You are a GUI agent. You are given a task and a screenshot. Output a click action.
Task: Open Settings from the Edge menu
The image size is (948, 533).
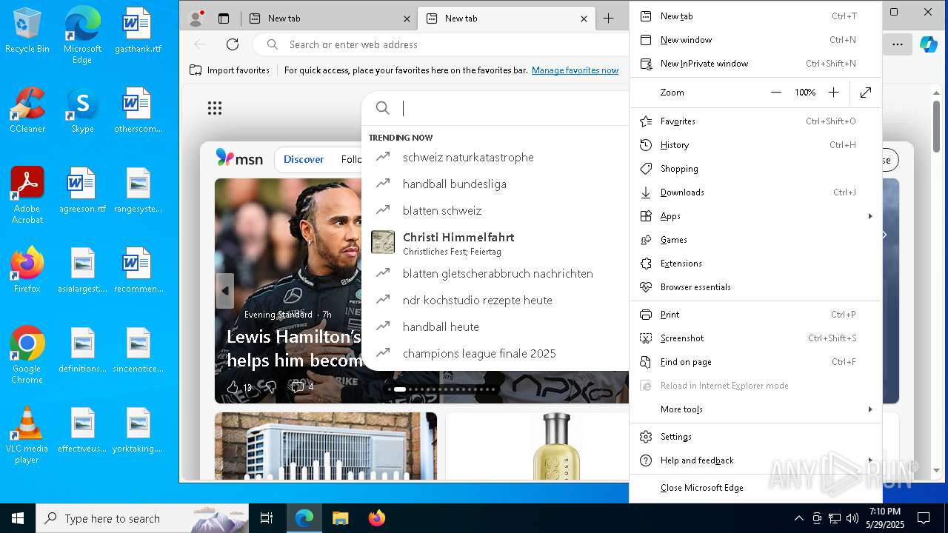click(x=755, y=437)
